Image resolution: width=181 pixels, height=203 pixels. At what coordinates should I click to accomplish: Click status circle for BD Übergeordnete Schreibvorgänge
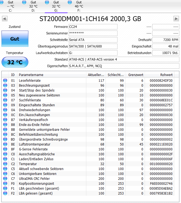coord(5,139)
